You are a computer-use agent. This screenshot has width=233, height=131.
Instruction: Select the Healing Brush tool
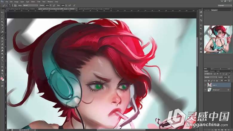pos(2,32)
